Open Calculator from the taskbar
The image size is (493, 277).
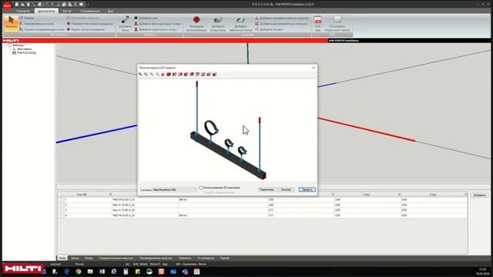(x=126, y=272)
